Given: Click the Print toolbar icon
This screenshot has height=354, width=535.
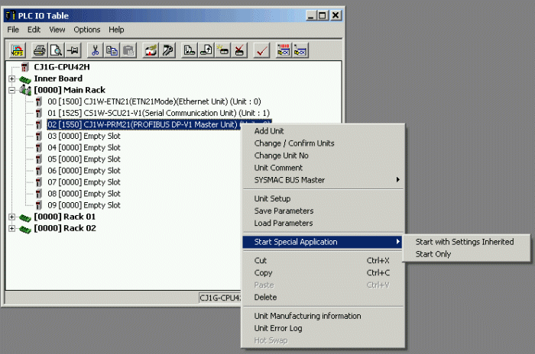Looking at the screenshot, I should [x=39, y=50].
